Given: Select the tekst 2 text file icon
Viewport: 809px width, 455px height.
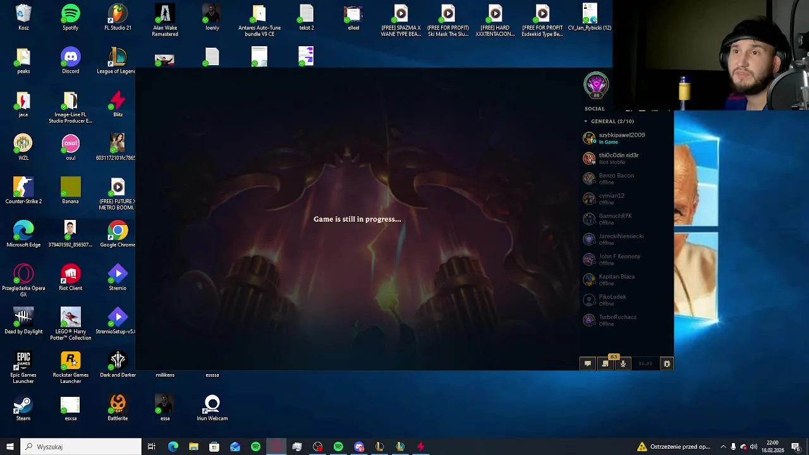Looking at the screenshot, I should pos(307,17).
